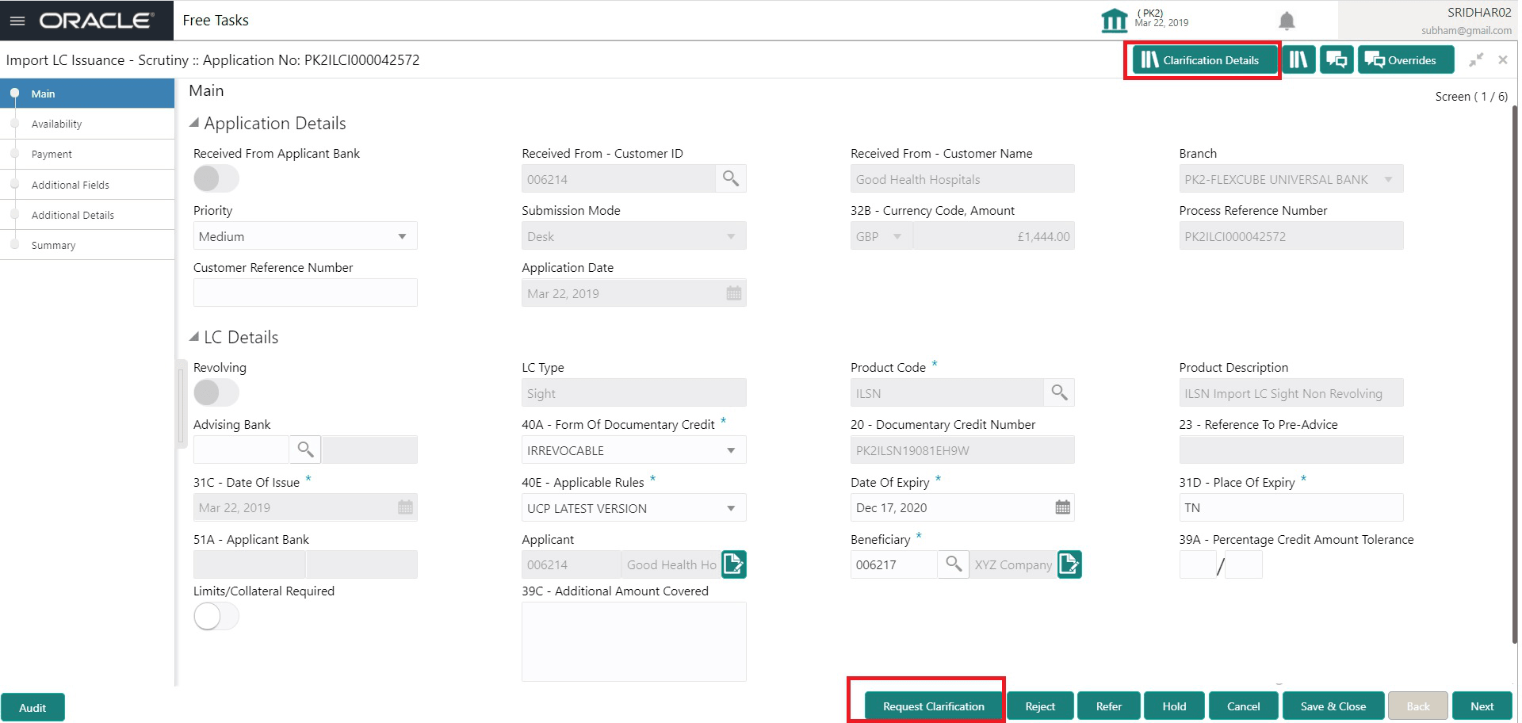
Task: Click the Next button
Action: pyautogui.click(x=1482, y=706)
